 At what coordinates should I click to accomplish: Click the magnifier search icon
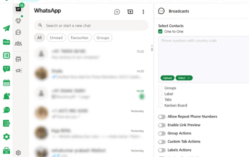click(40, 25)
